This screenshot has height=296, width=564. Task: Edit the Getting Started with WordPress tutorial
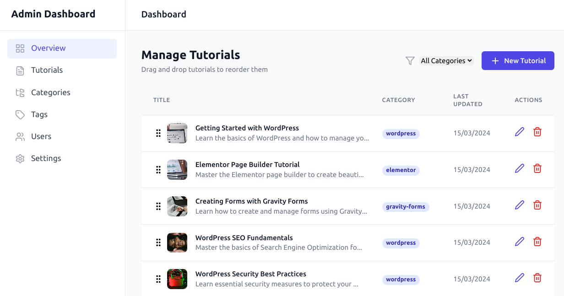519,132
